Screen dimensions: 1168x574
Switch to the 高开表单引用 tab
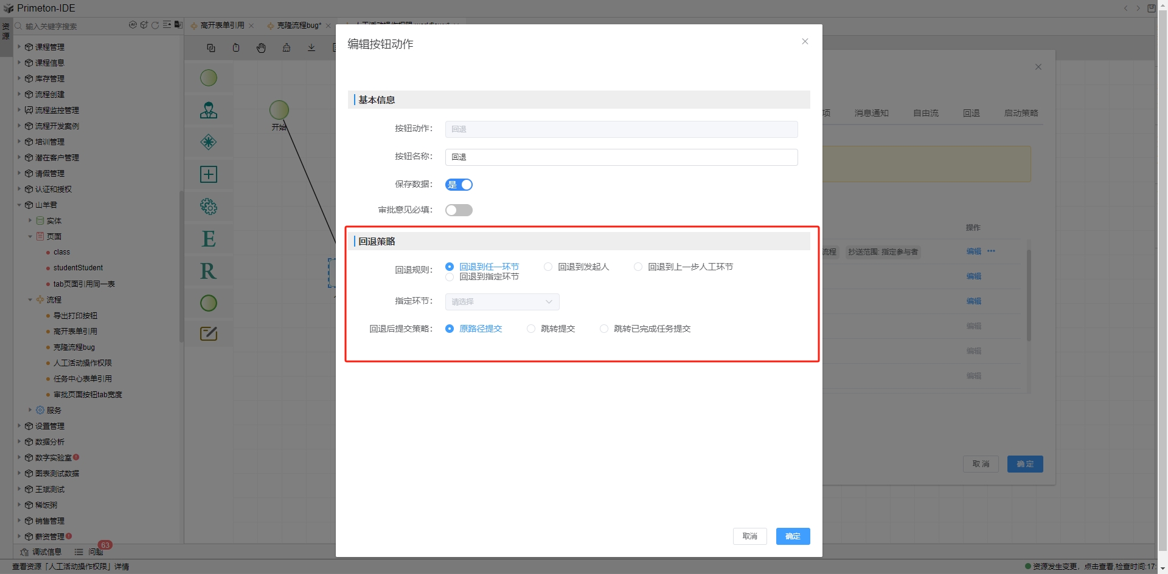[x=222, y=26]
